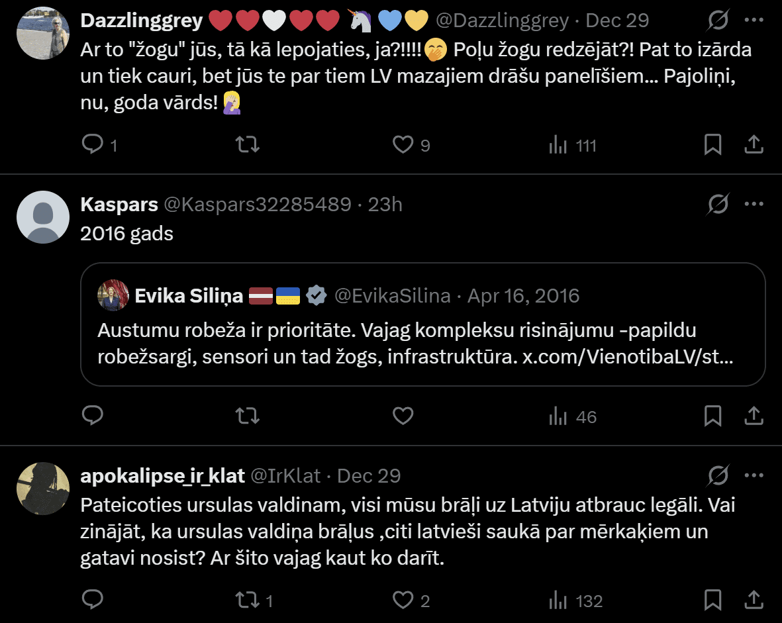Like the Kaspars '2016 gads' post

[403, 416]
